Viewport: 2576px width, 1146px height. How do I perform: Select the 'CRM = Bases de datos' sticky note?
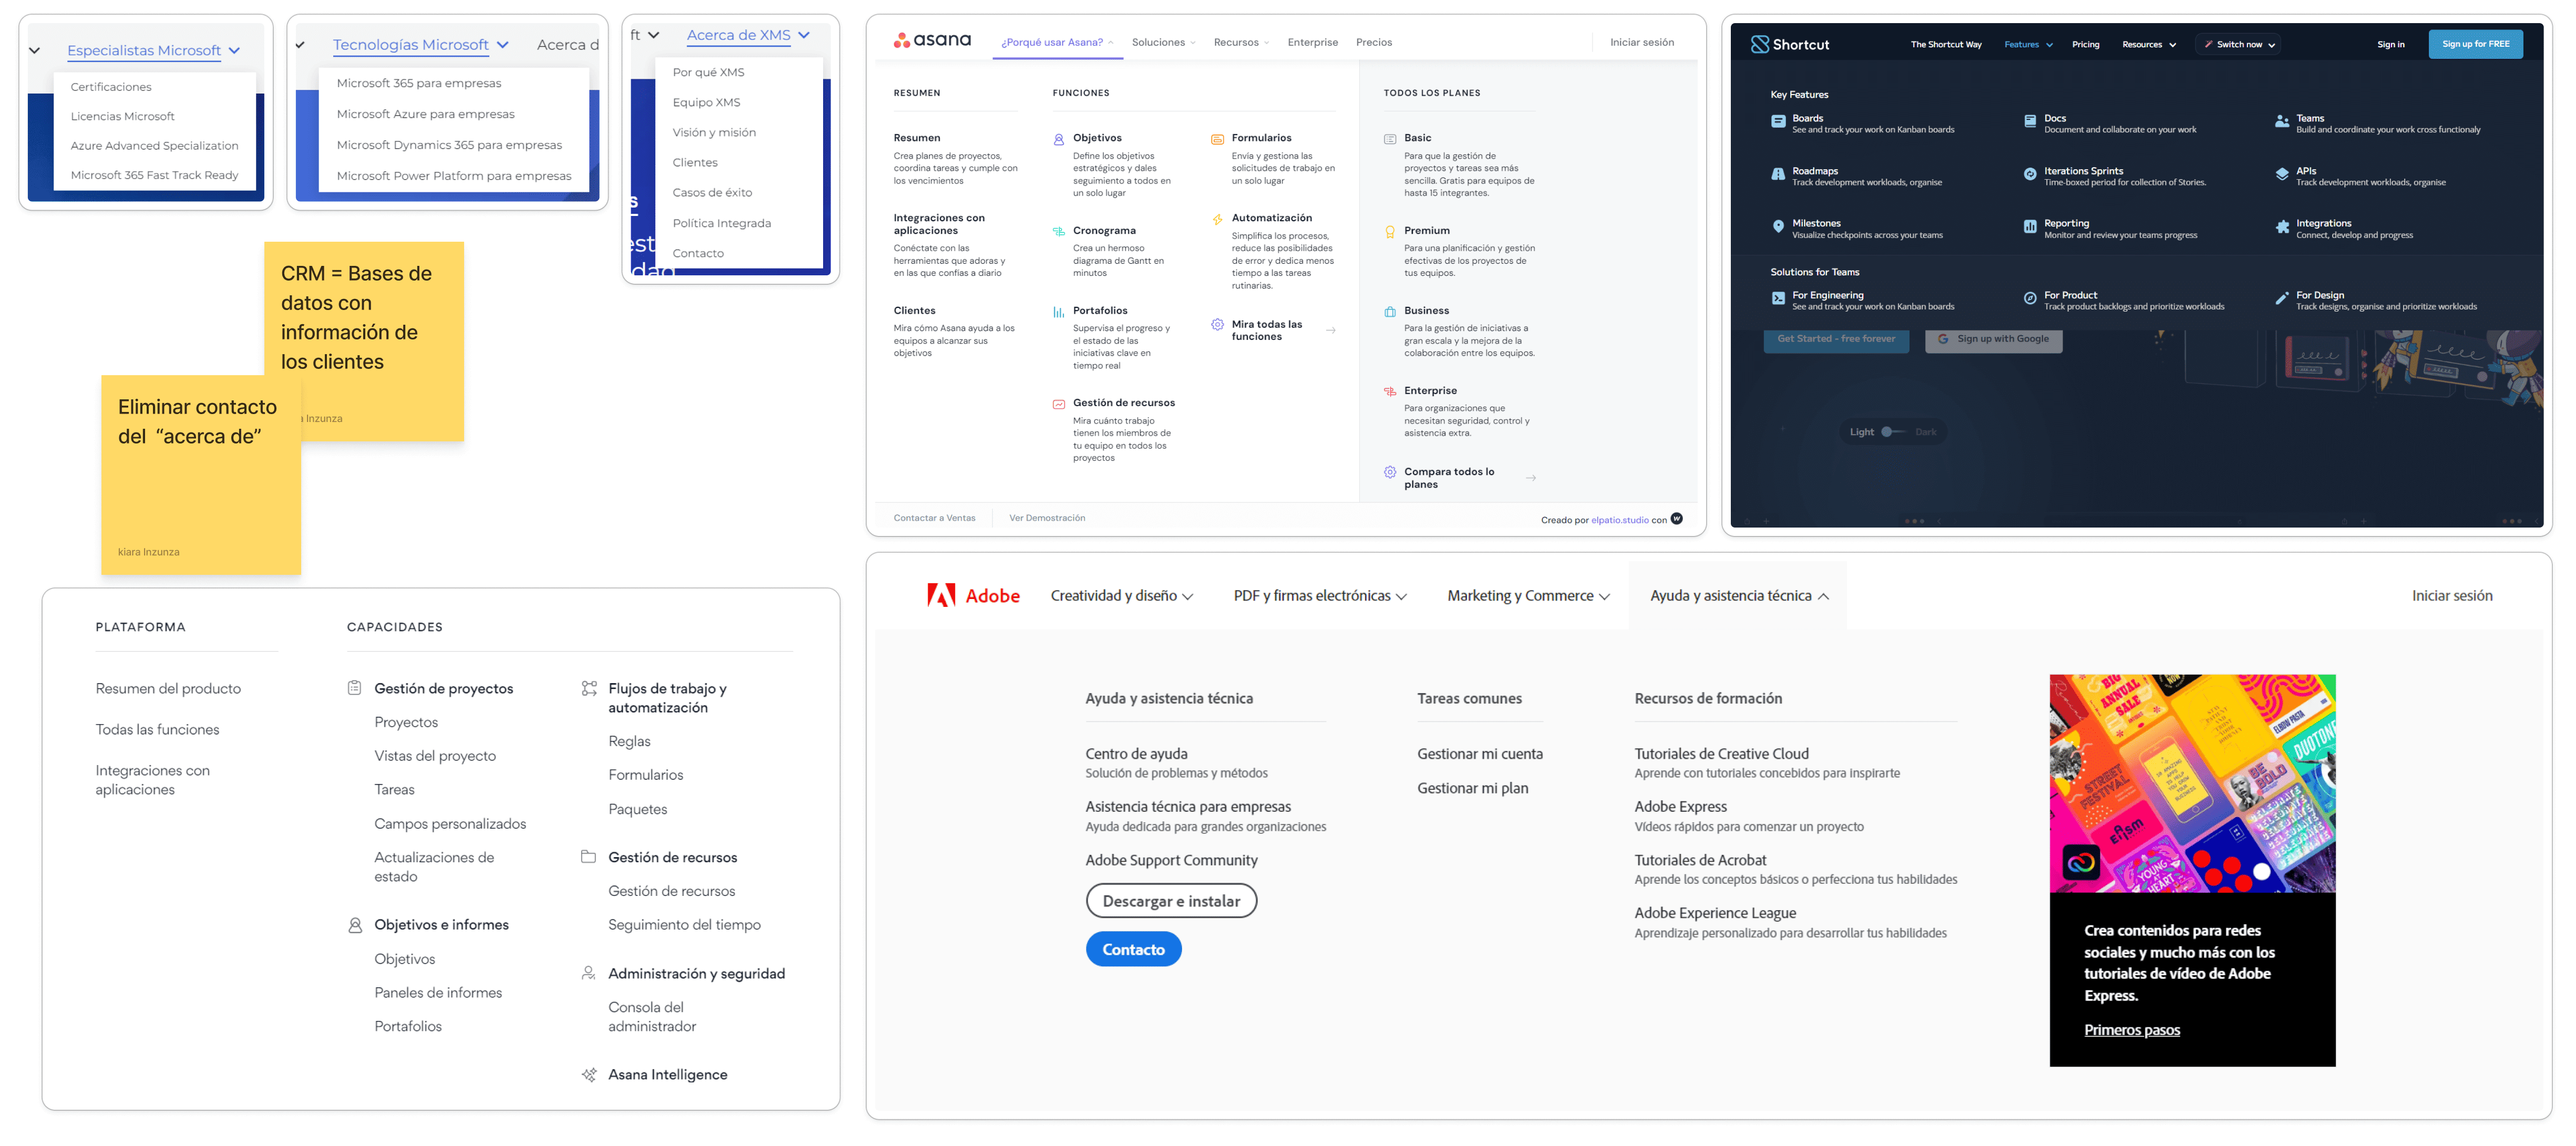point(364,341)
